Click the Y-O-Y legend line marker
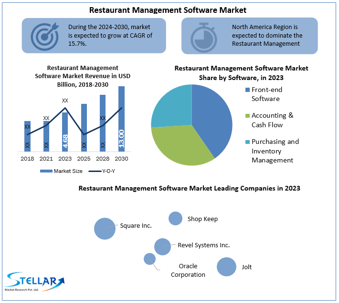The width and height of the screenshot is (339, 303). [x=95, y=171]
